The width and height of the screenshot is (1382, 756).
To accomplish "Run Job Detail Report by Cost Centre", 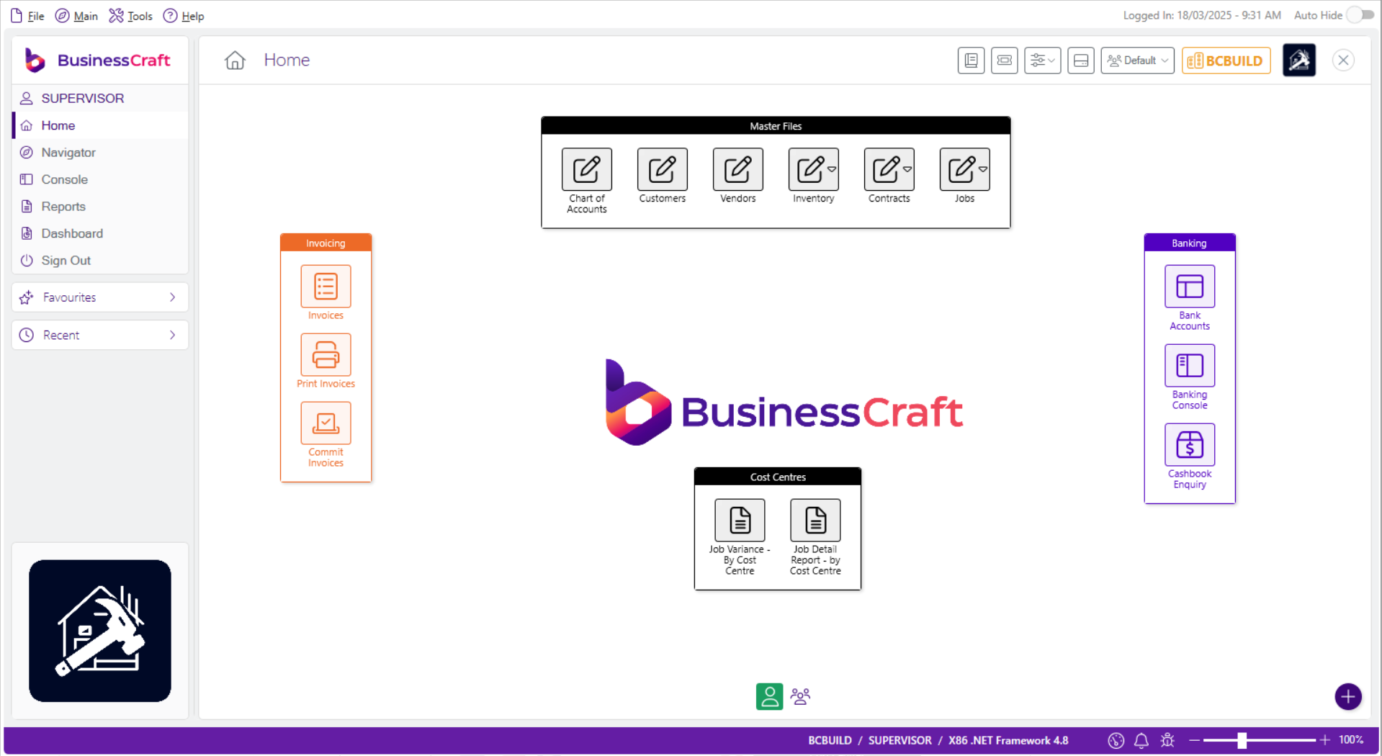I will (815, 520).
